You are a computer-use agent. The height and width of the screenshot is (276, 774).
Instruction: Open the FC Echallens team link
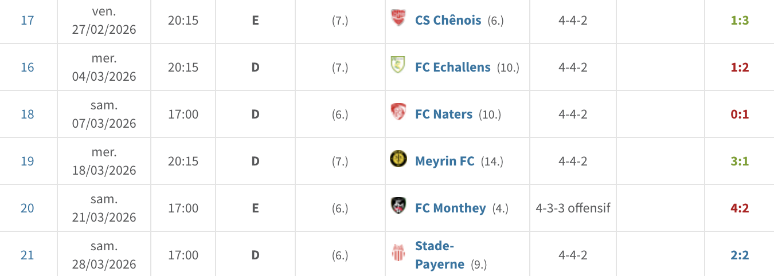[453, 67]
